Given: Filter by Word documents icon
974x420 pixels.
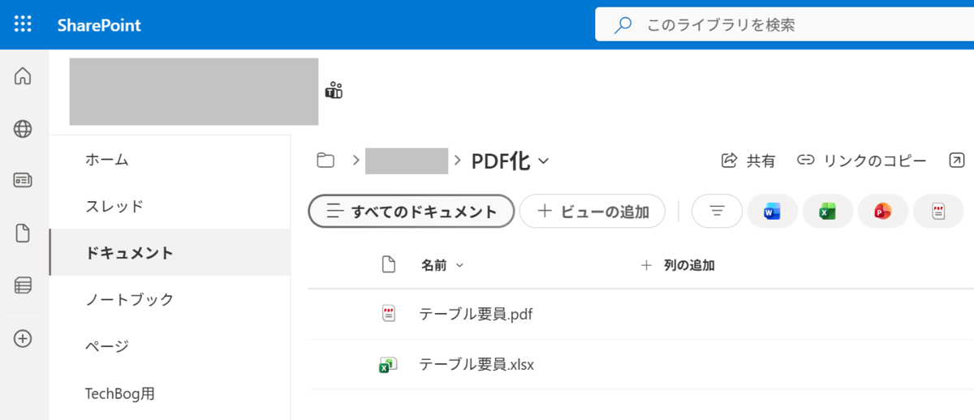Looking at the screenshot, I should [772, 212].
